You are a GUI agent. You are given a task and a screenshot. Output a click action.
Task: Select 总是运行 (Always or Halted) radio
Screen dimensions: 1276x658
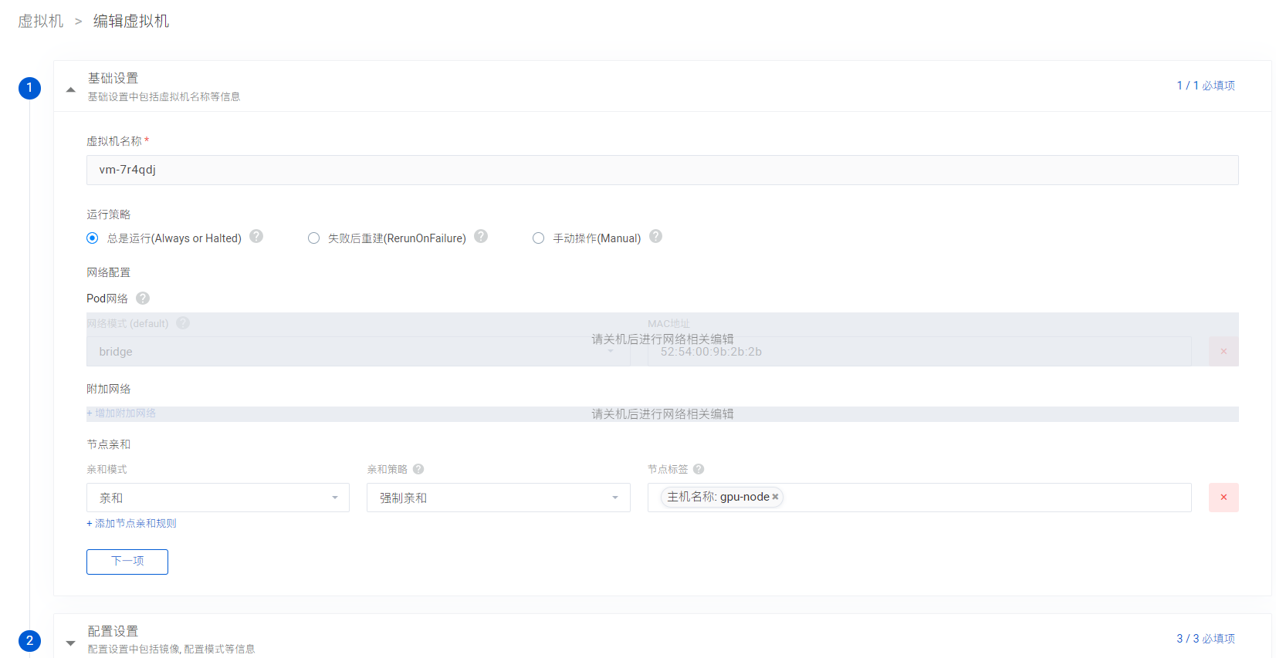[x=93, y=238]
